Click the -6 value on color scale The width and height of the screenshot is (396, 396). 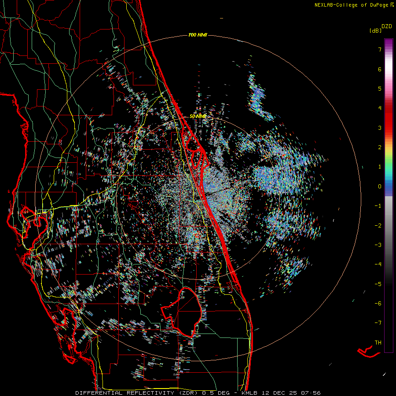tap(378, 304)
